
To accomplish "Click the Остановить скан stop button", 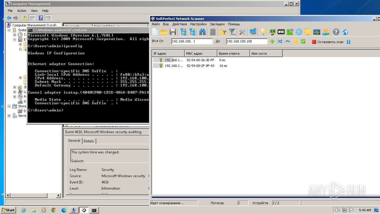I will 327,42.
